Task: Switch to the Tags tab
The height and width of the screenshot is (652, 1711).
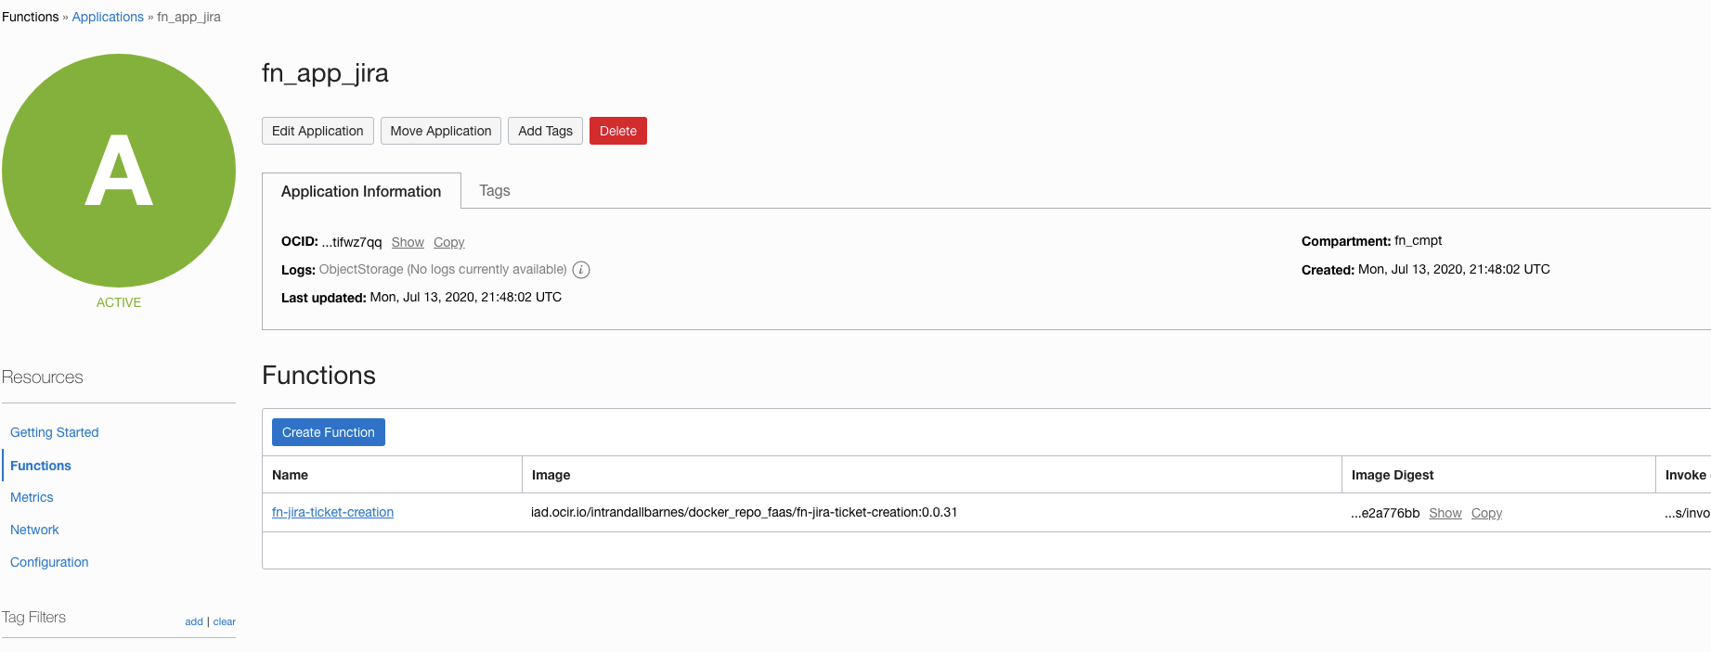Action: [494, 190]
